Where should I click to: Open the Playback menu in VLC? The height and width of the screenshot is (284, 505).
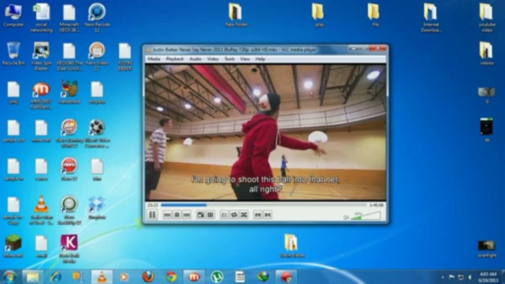(175, 59)
